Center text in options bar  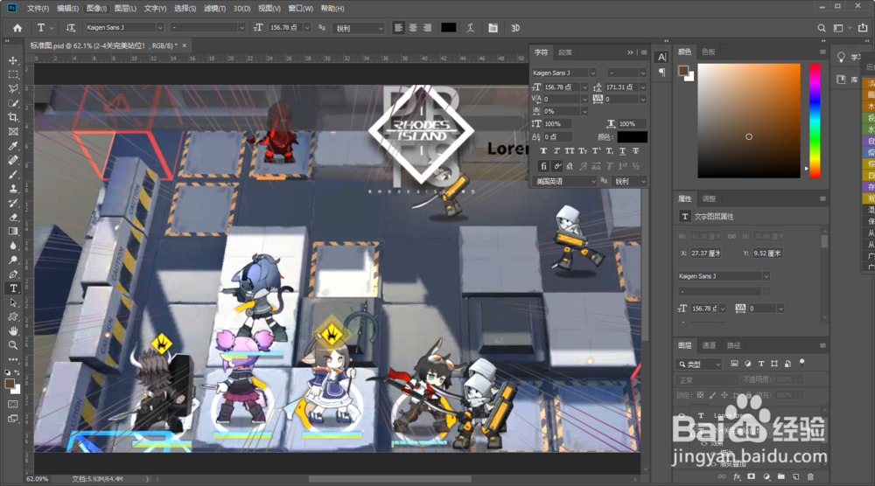(413, 28)
